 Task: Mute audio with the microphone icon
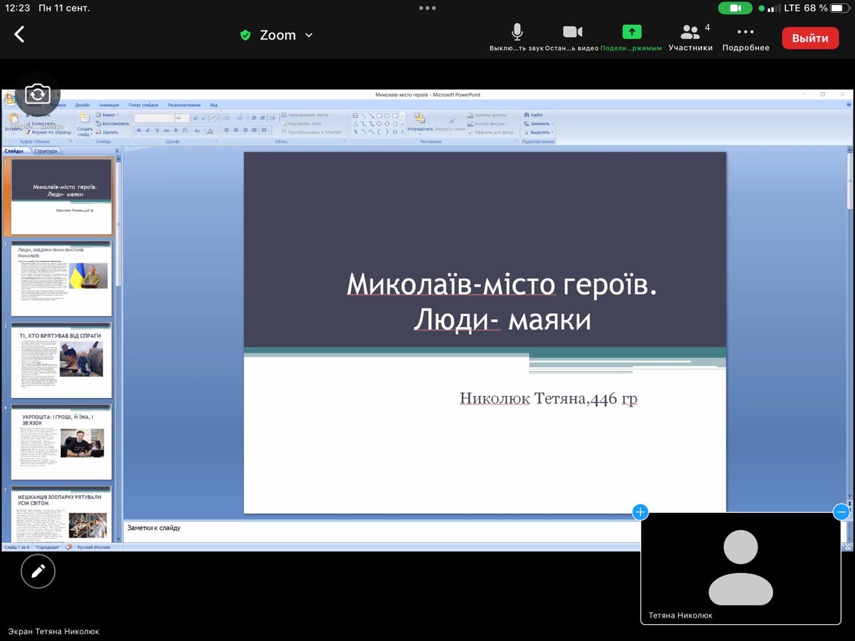516,32
